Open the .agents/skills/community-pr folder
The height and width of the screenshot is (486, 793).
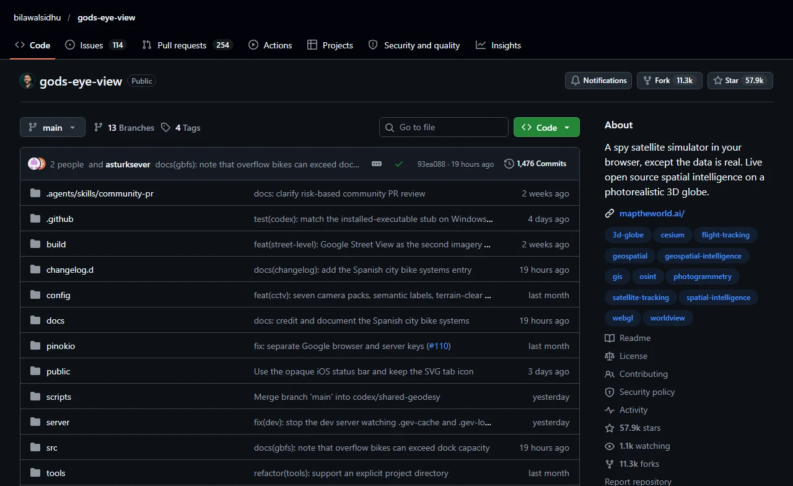tap(100, 193)
